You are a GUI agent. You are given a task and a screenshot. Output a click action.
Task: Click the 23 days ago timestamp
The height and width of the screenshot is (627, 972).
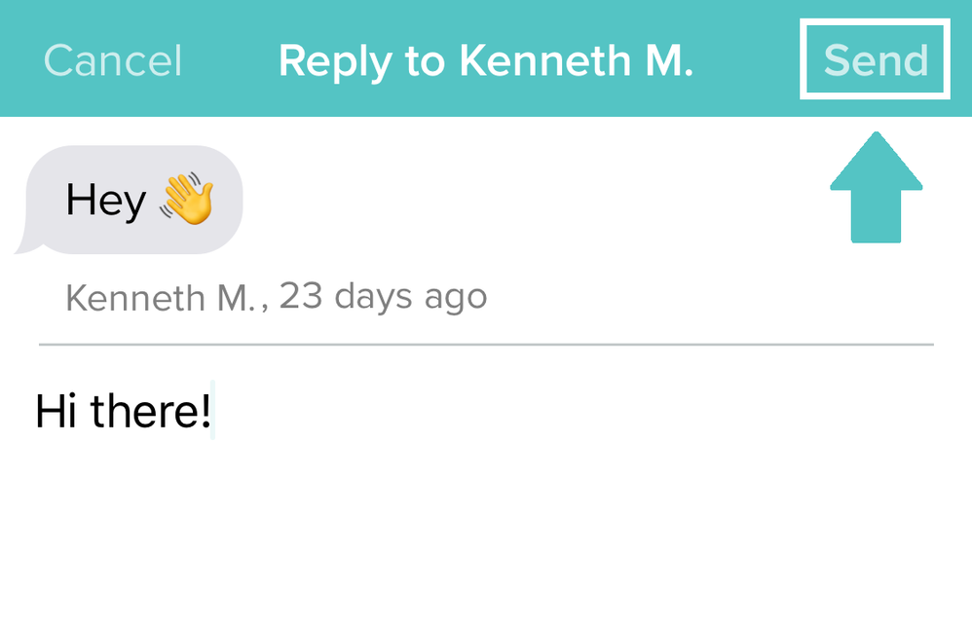coord(383,296)
